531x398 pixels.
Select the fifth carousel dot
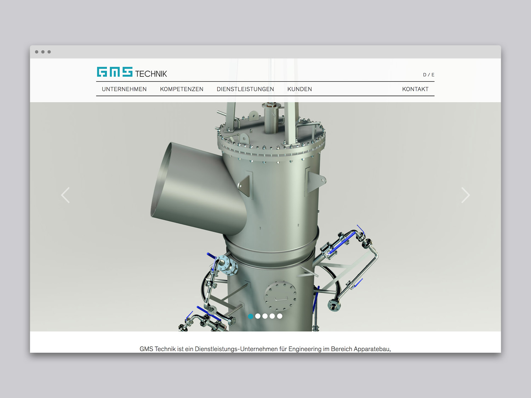[x=280, y=316]
